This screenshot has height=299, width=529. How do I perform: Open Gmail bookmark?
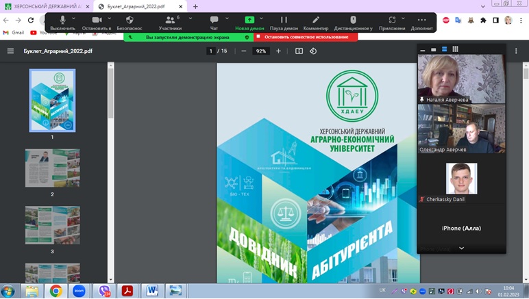[x=14, y=33]
